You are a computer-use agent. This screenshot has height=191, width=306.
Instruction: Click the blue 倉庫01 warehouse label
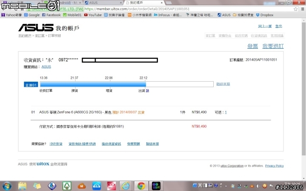click(31, 85)
